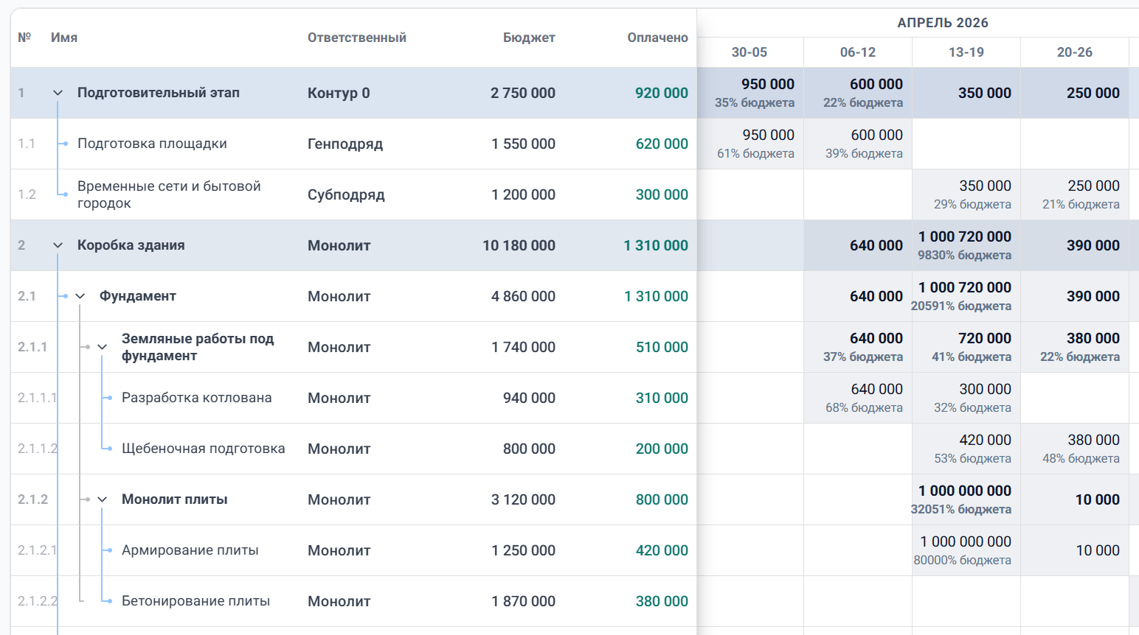1139x635 pixels.
Task: Click the 1 000 720 000 cell with 9830% бюджета
Action: click(966, 245)
